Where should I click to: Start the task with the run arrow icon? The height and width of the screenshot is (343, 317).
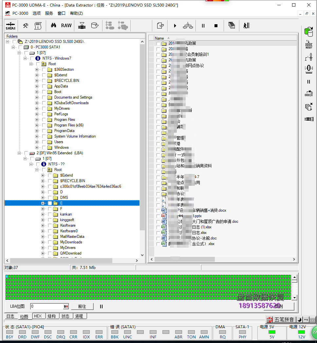[x=175, y=25]
